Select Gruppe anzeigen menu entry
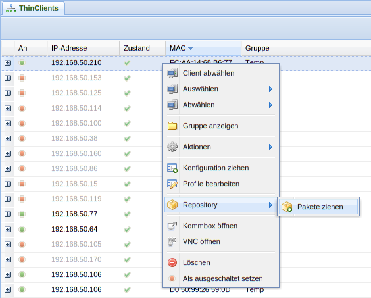Screen dimensions: 371x298 click(x=221, y=126)
